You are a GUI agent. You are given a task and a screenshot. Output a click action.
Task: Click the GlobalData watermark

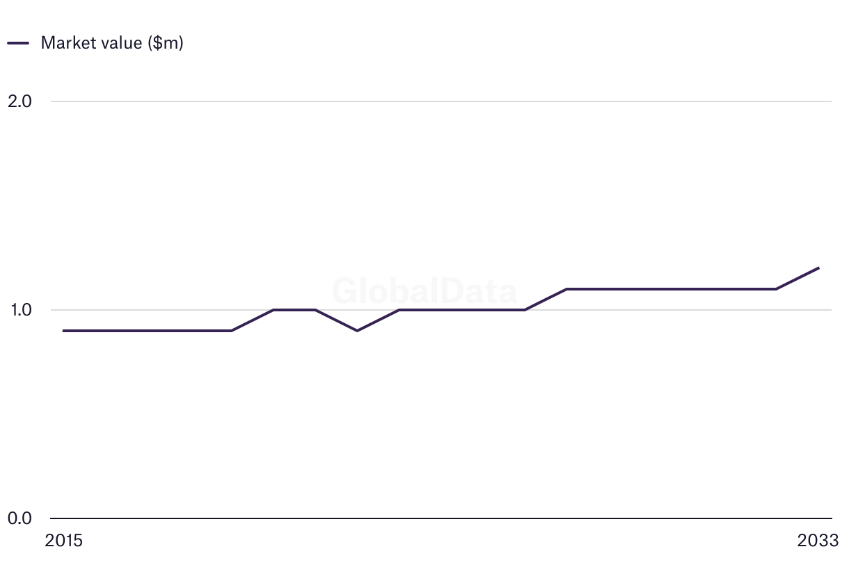tap(424, 290)
